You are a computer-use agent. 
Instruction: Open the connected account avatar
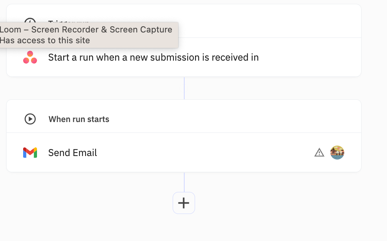point(337,153)
